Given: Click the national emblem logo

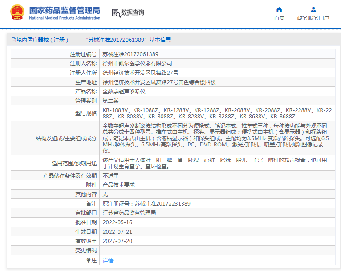Looking at the screenshot, I should pos(17,12).
